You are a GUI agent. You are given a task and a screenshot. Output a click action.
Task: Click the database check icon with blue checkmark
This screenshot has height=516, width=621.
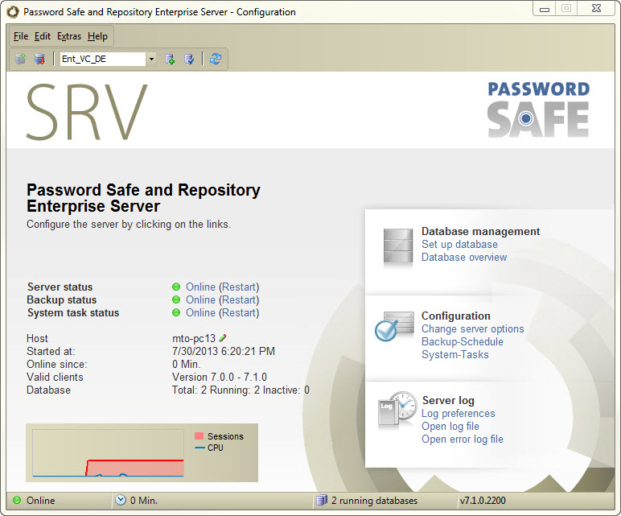189,59
